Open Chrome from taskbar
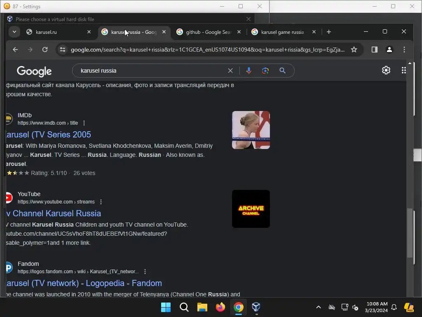The image size is (422, 317). pyautogui.click(x=239, y=307)
